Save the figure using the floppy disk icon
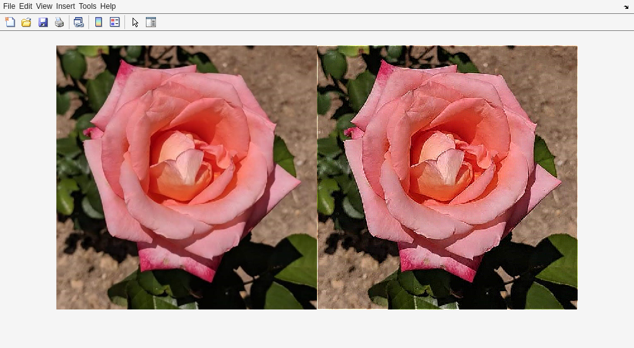Screen dimensions: 634x348 (x=43, y=22)
